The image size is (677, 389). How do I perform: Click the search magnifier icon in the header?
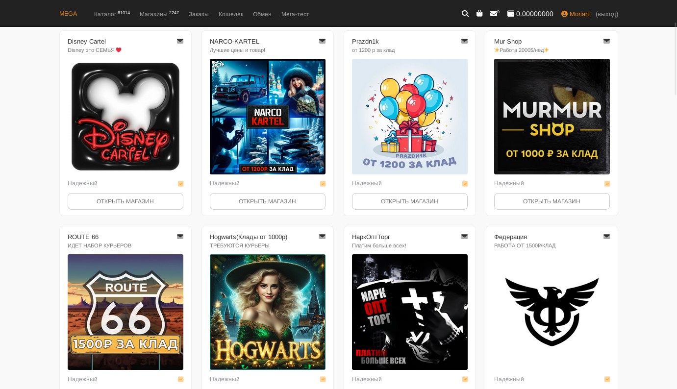(x=465, y=14)
